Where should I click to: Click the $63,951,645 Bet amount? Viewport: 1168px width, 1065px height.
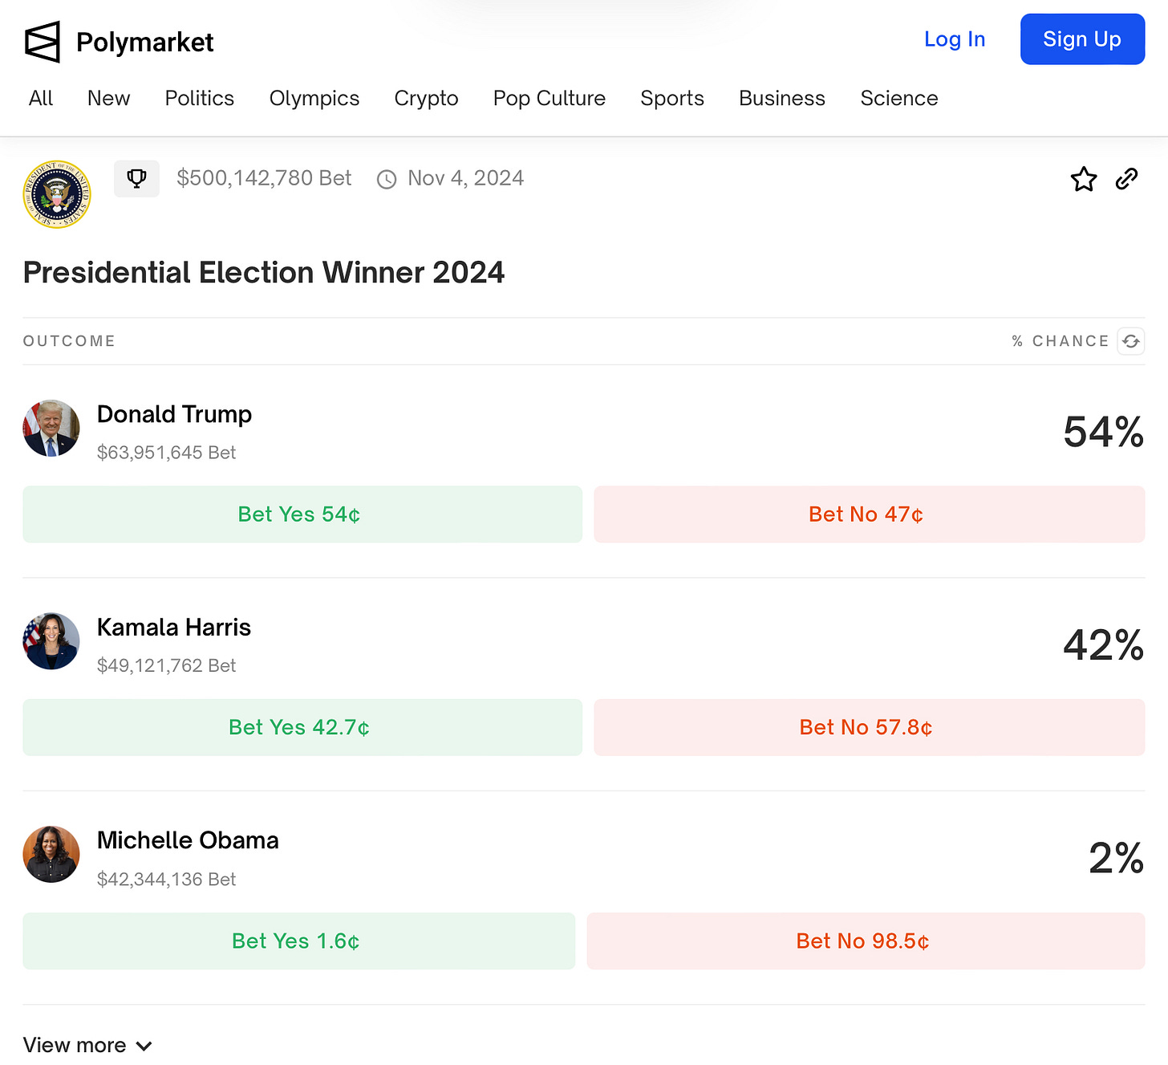[x=166, y=453]
